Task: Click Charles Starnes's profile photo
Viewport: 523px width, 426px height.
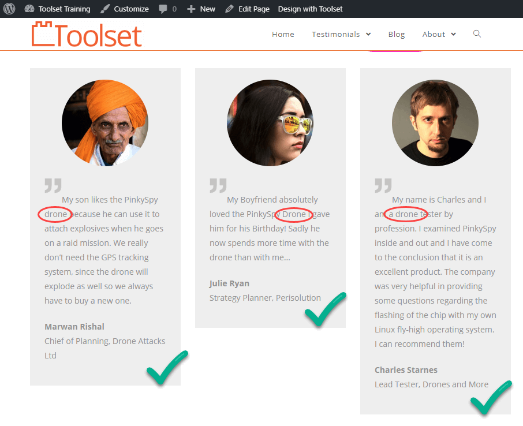Action: point(435,123)
